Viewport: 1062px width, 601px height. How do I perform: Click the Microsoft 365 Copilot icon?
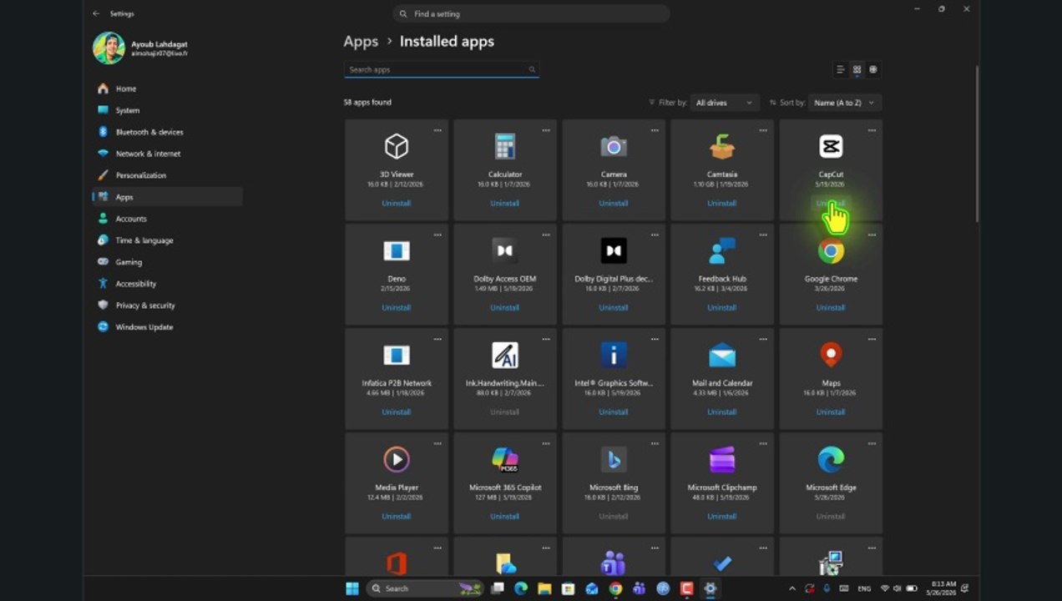coord(505,460)
